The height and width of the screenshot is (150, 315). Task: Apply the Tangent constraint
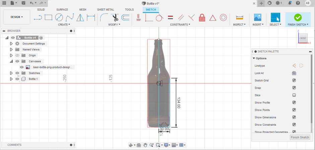click(160, 18)
